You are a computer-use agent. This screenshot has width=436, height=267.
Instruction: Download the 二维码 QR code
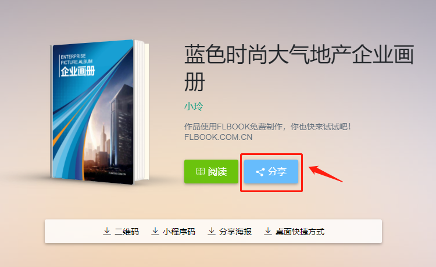click(121, 231)
